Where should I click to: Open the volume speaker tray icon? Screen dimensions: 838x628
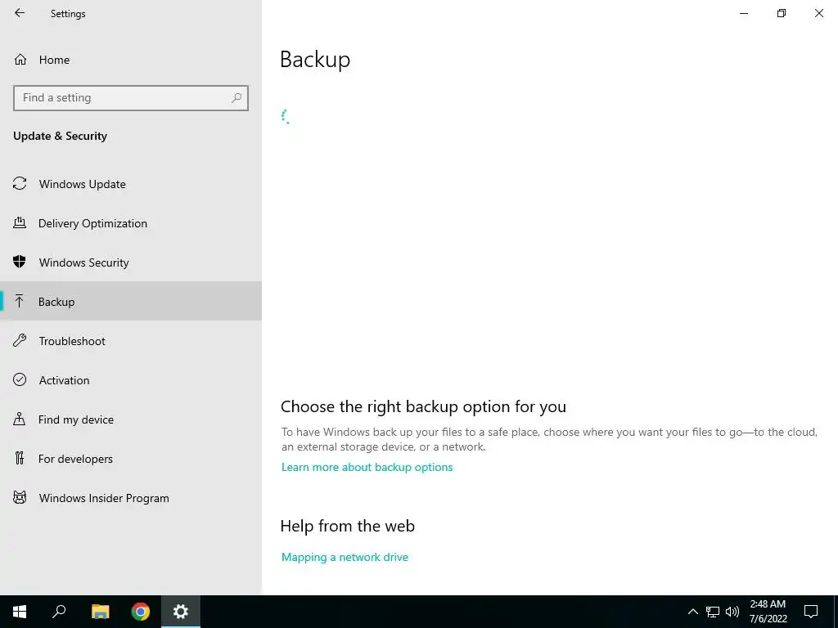(x=732, y=612)
